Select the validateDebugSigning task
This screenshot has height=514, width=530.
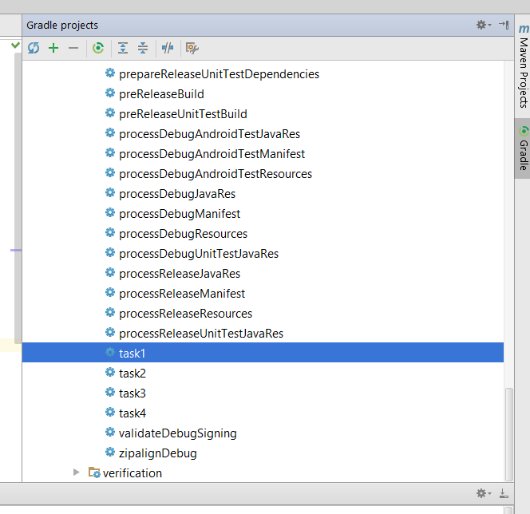point(177,433)
